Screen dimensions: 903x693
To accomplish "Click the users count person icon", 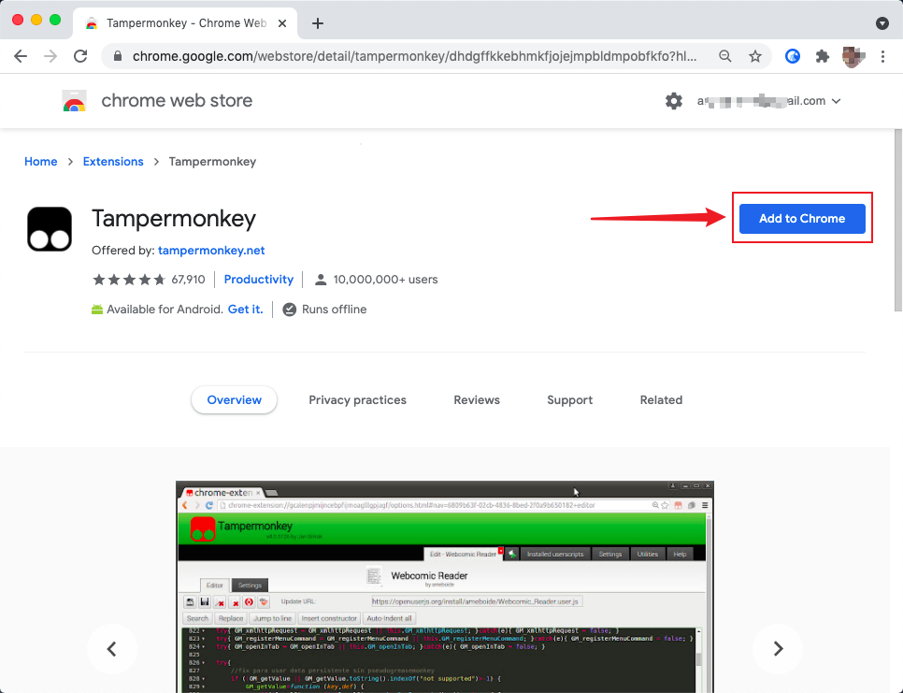I will point(321,279).
